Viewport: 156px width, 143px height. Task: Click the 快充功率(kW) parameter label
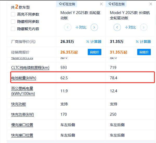(x=22, y=114)
